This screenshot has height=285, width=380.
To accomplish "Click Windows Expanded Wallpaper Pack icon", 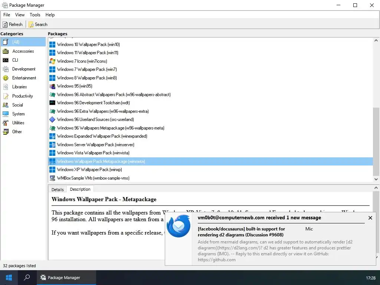I will click(x=52, y=136).
